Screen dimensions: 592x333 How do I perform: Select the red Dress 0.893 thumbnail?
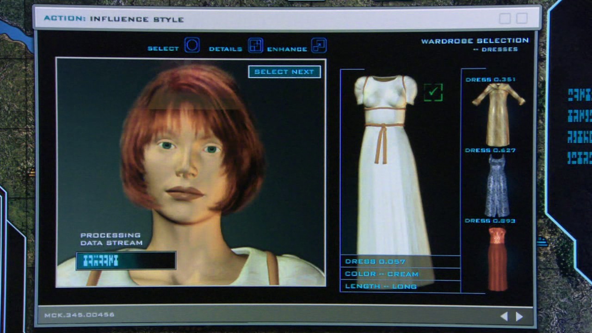click(498, 259)
